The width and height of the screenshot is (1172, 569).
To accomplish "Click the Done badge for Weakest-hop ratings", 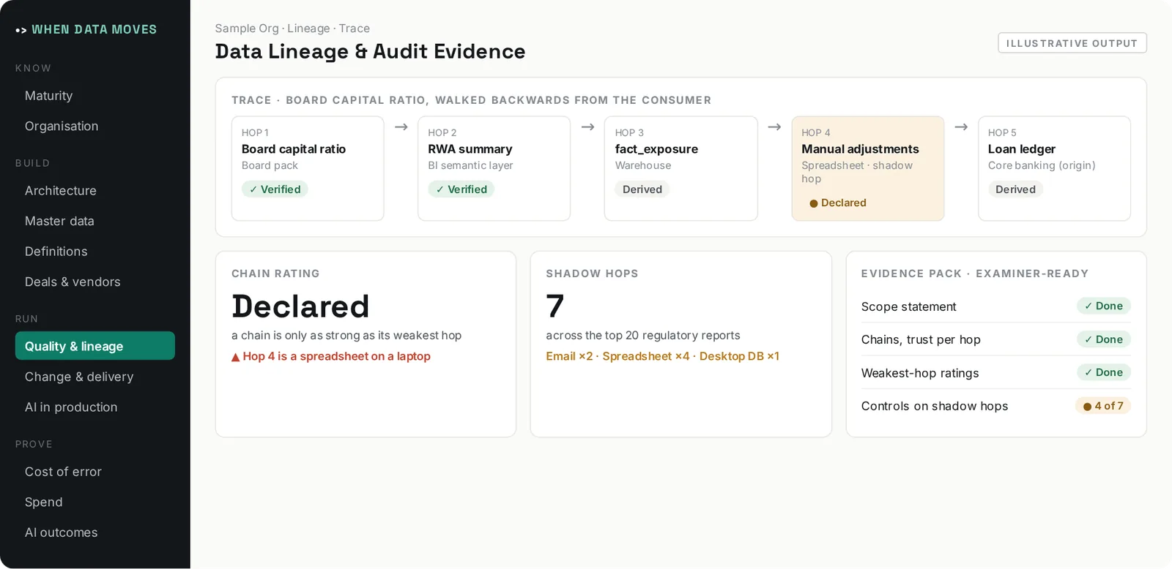I will pos(1104,372).
